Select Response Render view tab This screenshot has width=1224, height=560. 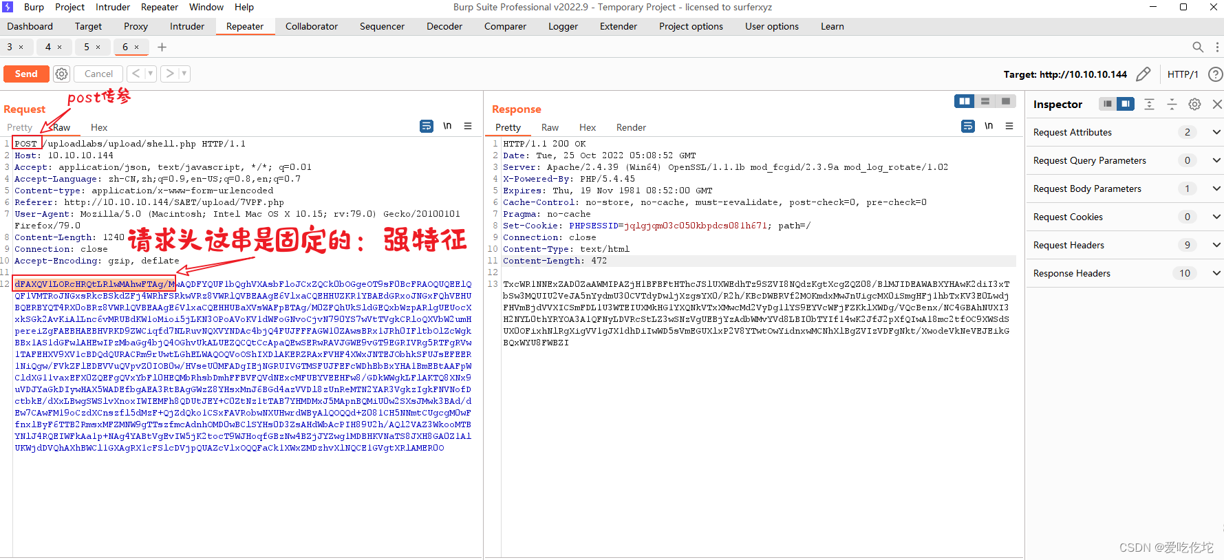631,127
